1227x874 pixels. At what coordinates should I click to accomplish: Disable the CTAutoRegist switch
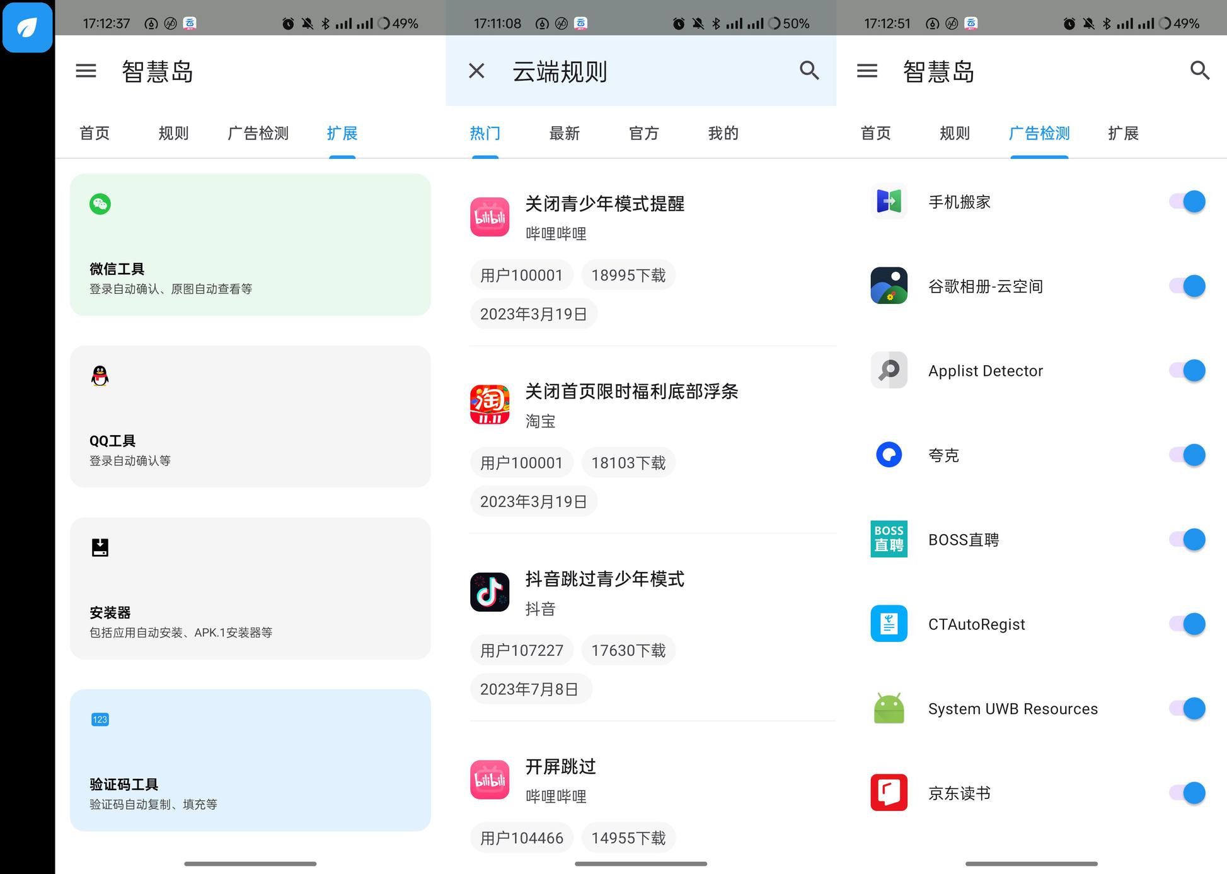(x=1187, y=624)
